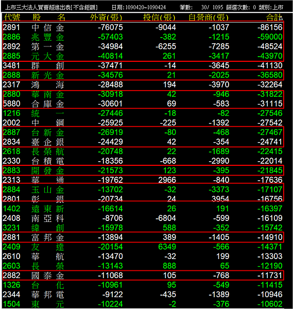
Task: Select stock name 群創
Action: [48, 65]
